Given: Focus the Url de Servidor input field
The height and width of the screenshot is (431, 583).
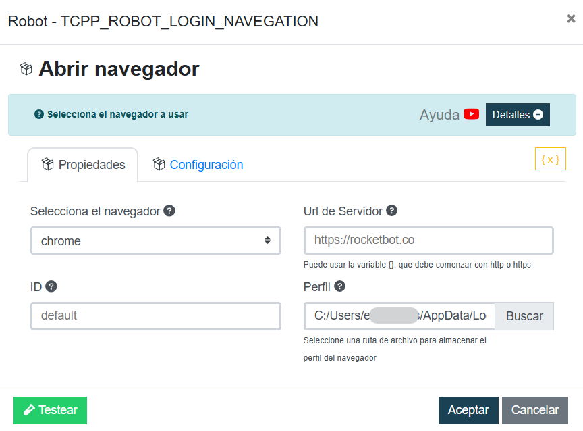Looking at the screenshot, I should pos(428,240).
